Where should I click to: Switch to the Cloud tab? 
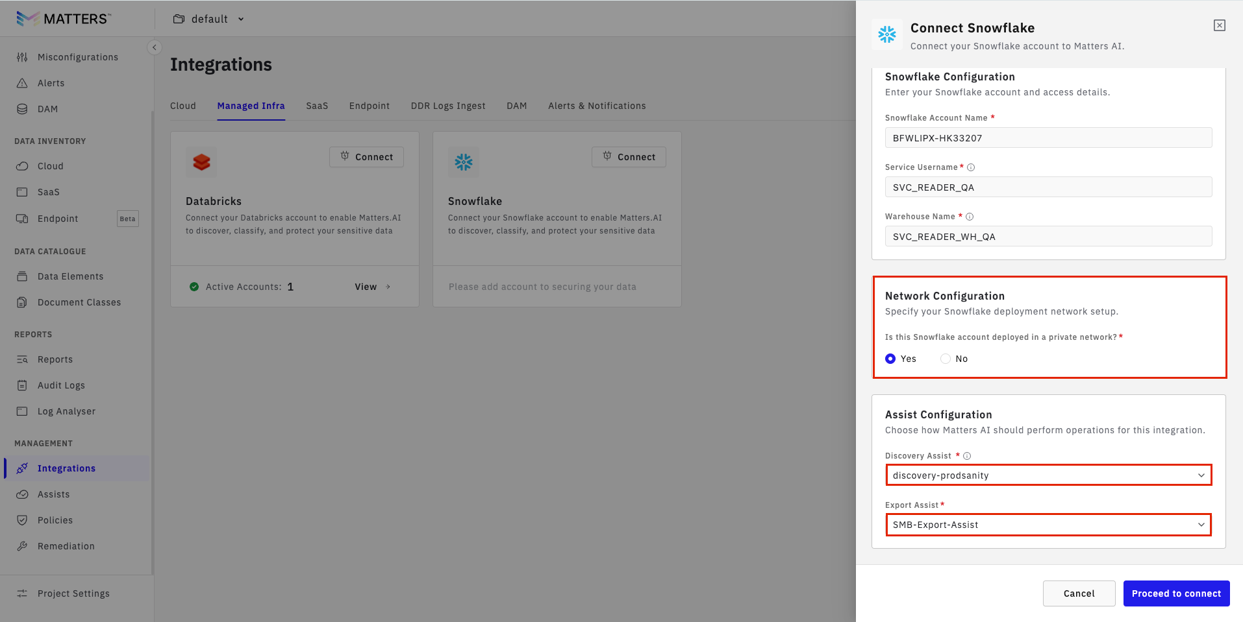(183, 106)
